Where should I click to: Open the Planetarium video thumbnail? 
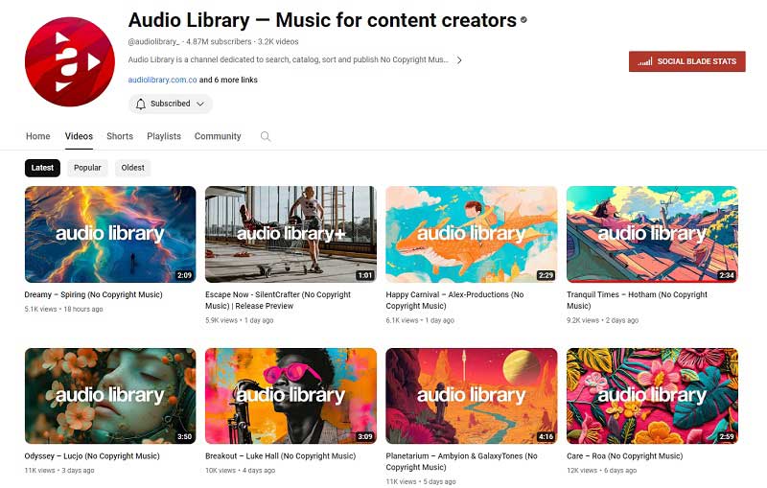[472, 396]
